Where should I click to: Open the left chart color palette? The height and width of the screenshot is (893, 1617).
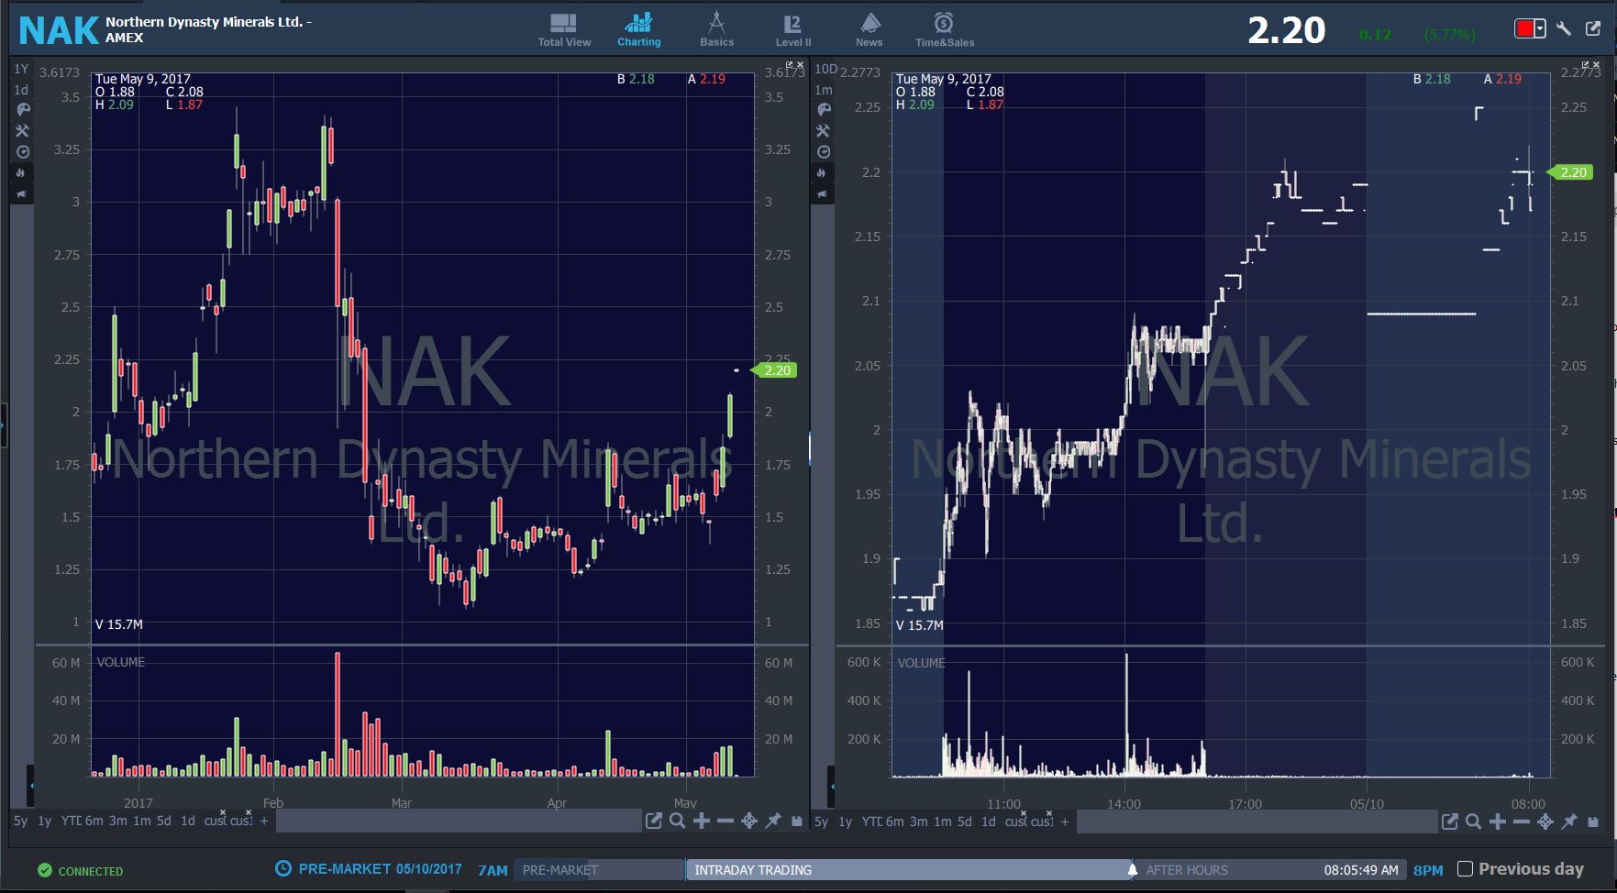23,110
